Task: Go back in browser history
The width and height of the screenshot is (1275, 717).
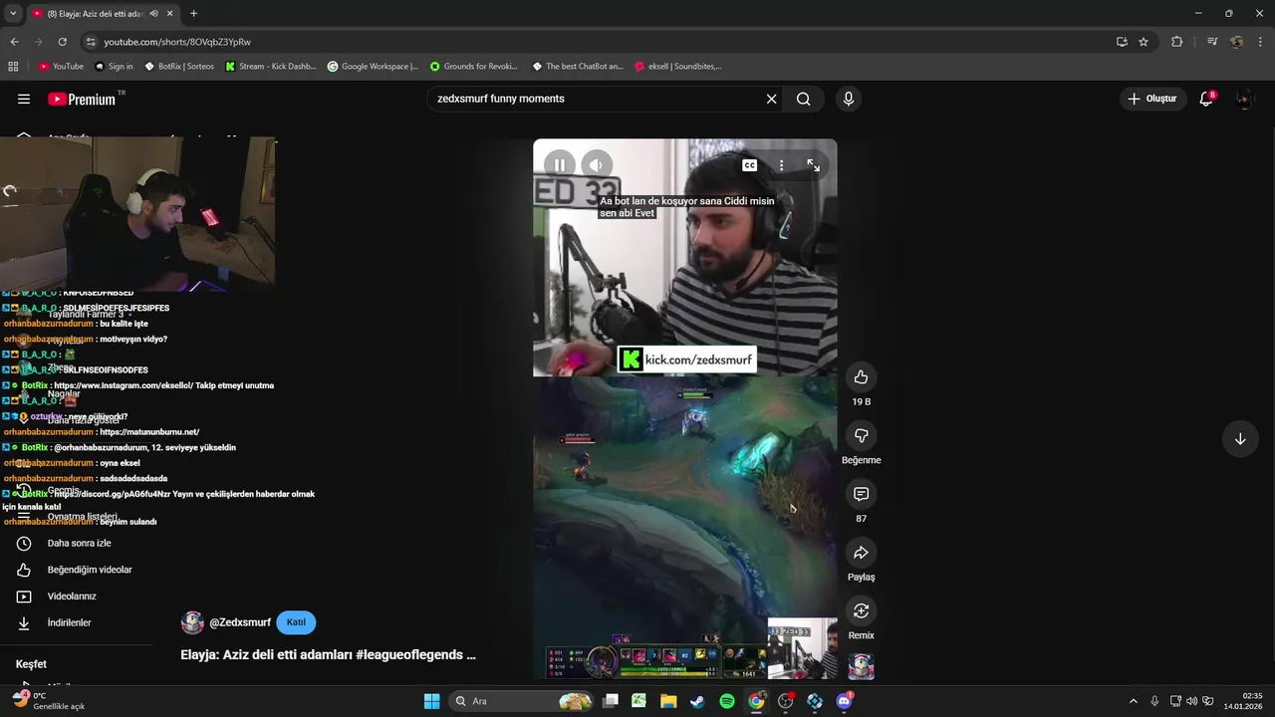Action: click(14, 42)
